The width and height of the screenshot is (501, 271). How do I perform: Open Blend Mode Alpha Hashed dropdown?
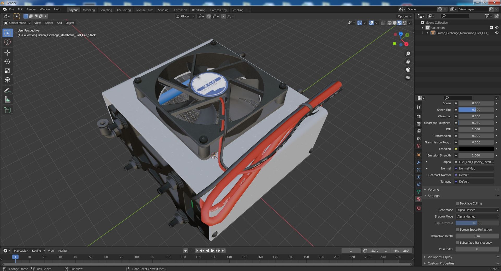pyautogui.click(x=477, y=210)
